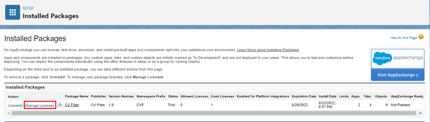Click the AppExchange Ready column header
Image resolution: width=430 pixels, height=122 pixels.
click(407, 96)
